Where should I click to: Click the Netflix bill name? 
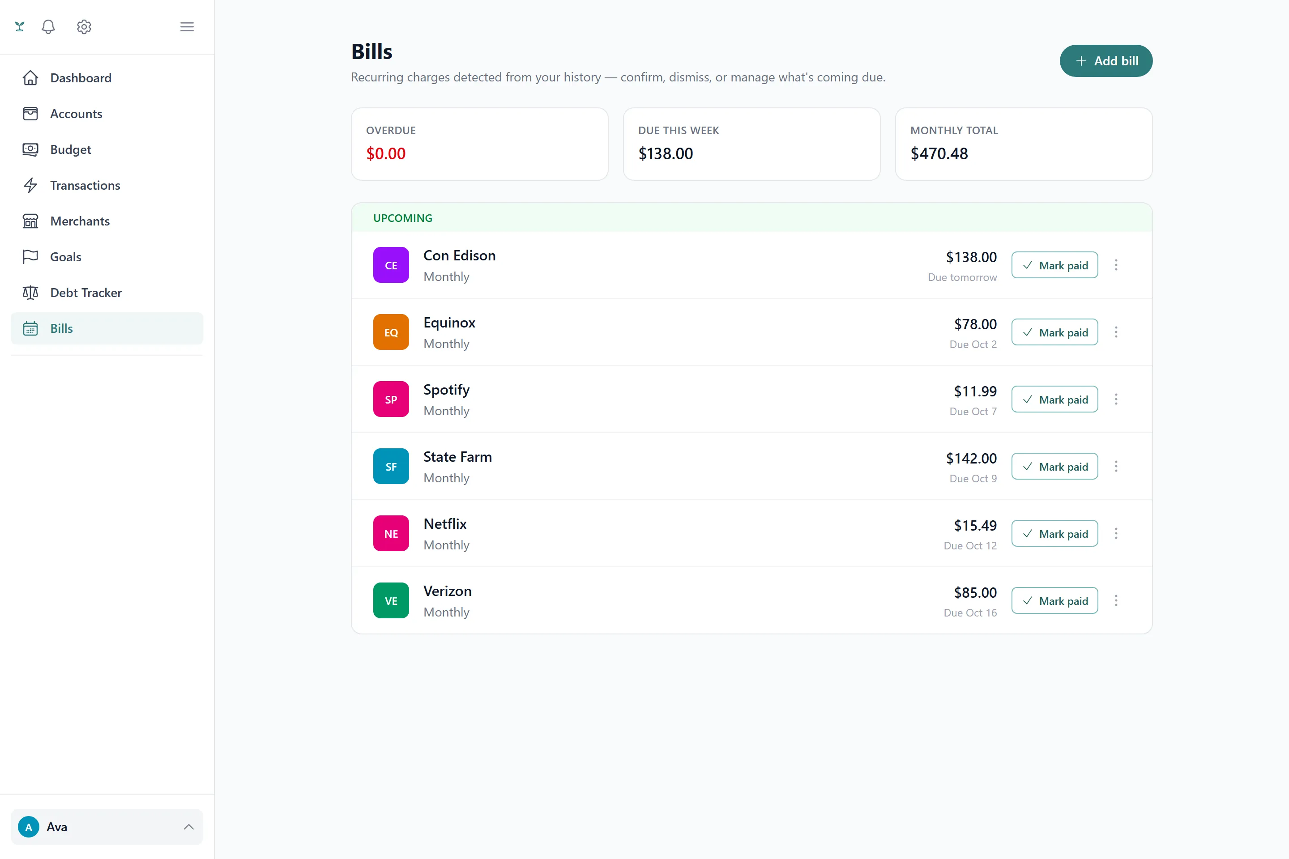coord(445,524)
